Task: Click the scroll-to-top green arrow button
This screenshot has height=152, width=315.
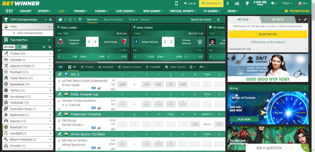Action: (305, 148)
